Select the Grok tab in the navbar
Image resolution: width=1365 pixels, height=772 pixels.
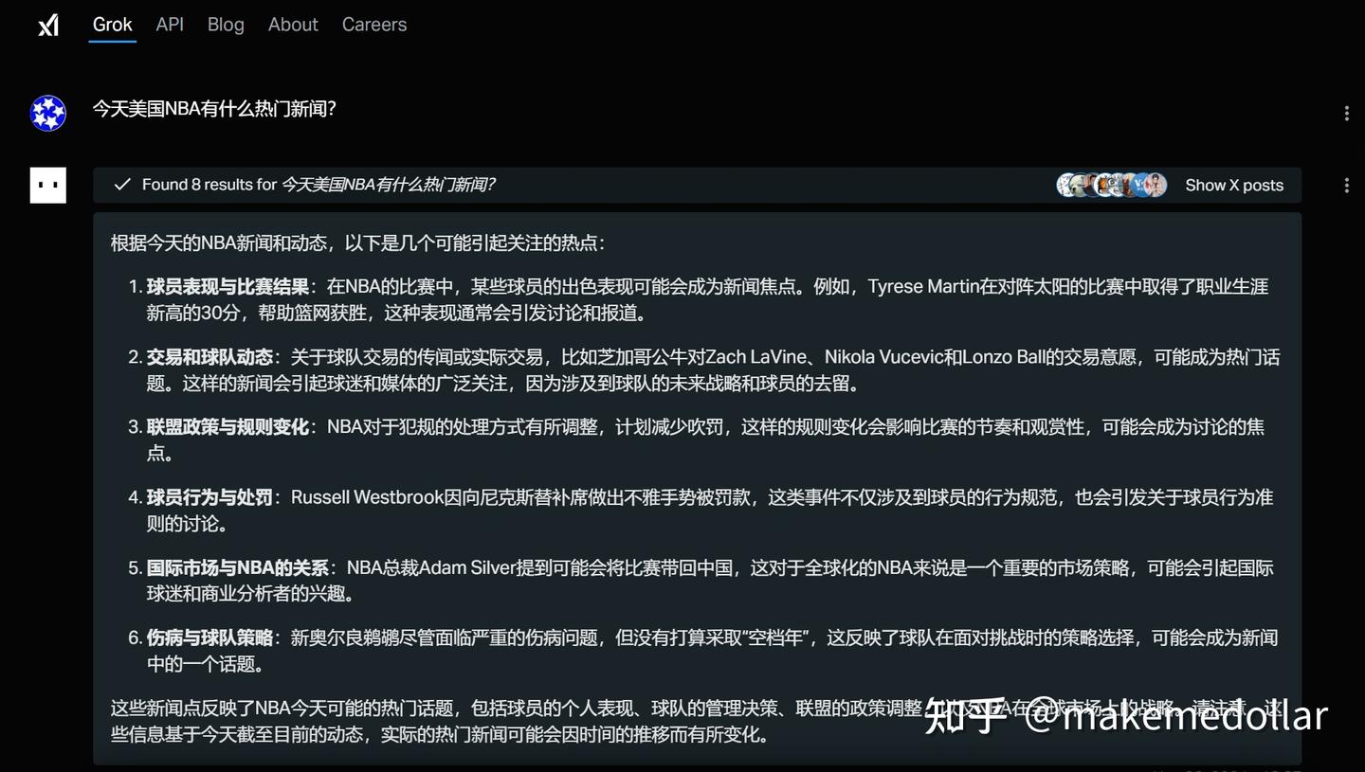click(112, 25)
